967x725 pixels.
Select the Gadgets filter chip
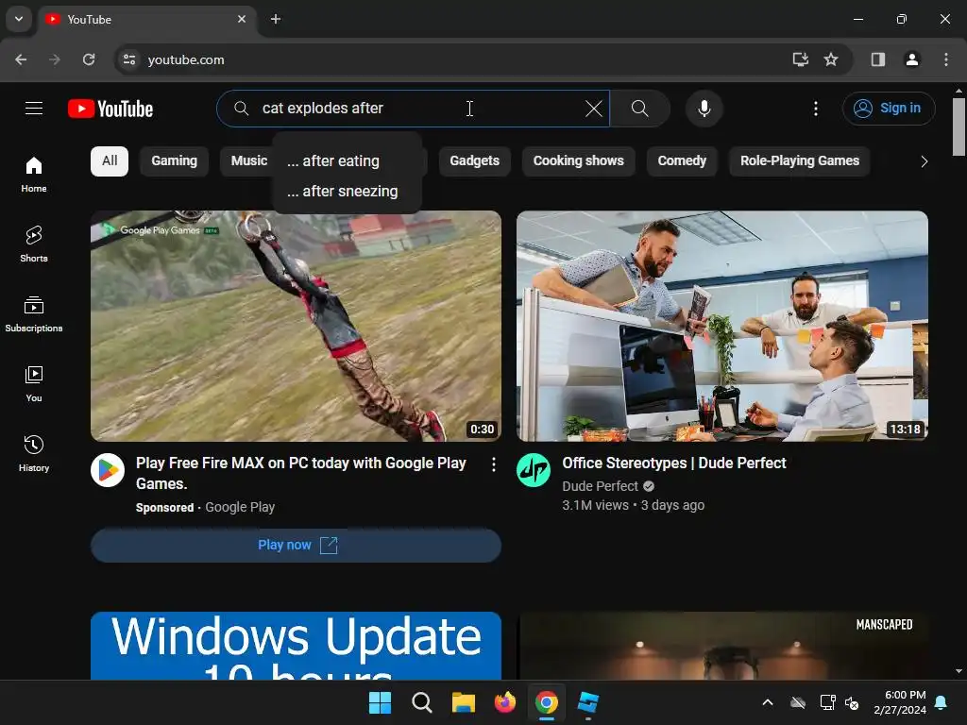tap(474, 160)
